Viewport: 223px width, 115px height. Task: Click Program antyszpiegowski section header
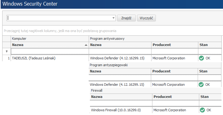click(x=155, y=65)
